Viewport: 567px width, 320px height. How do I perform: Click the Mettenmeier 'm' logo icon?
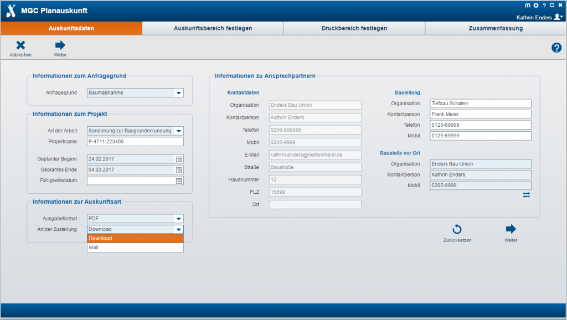point(527,6)
